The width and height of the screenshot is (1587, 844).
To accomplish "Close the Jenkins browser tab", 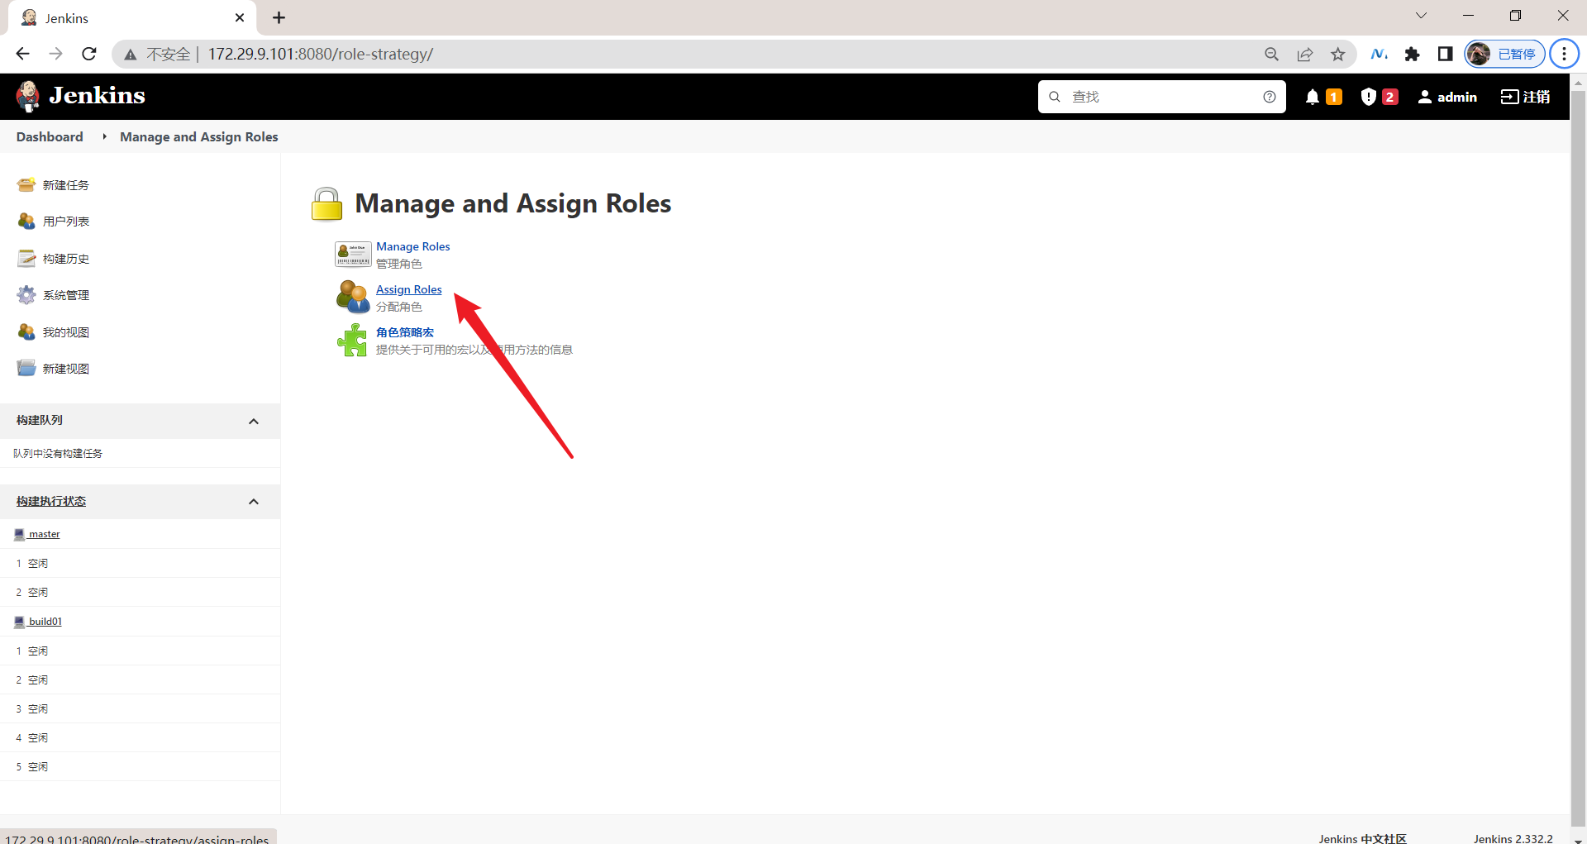I will (240, 17).
